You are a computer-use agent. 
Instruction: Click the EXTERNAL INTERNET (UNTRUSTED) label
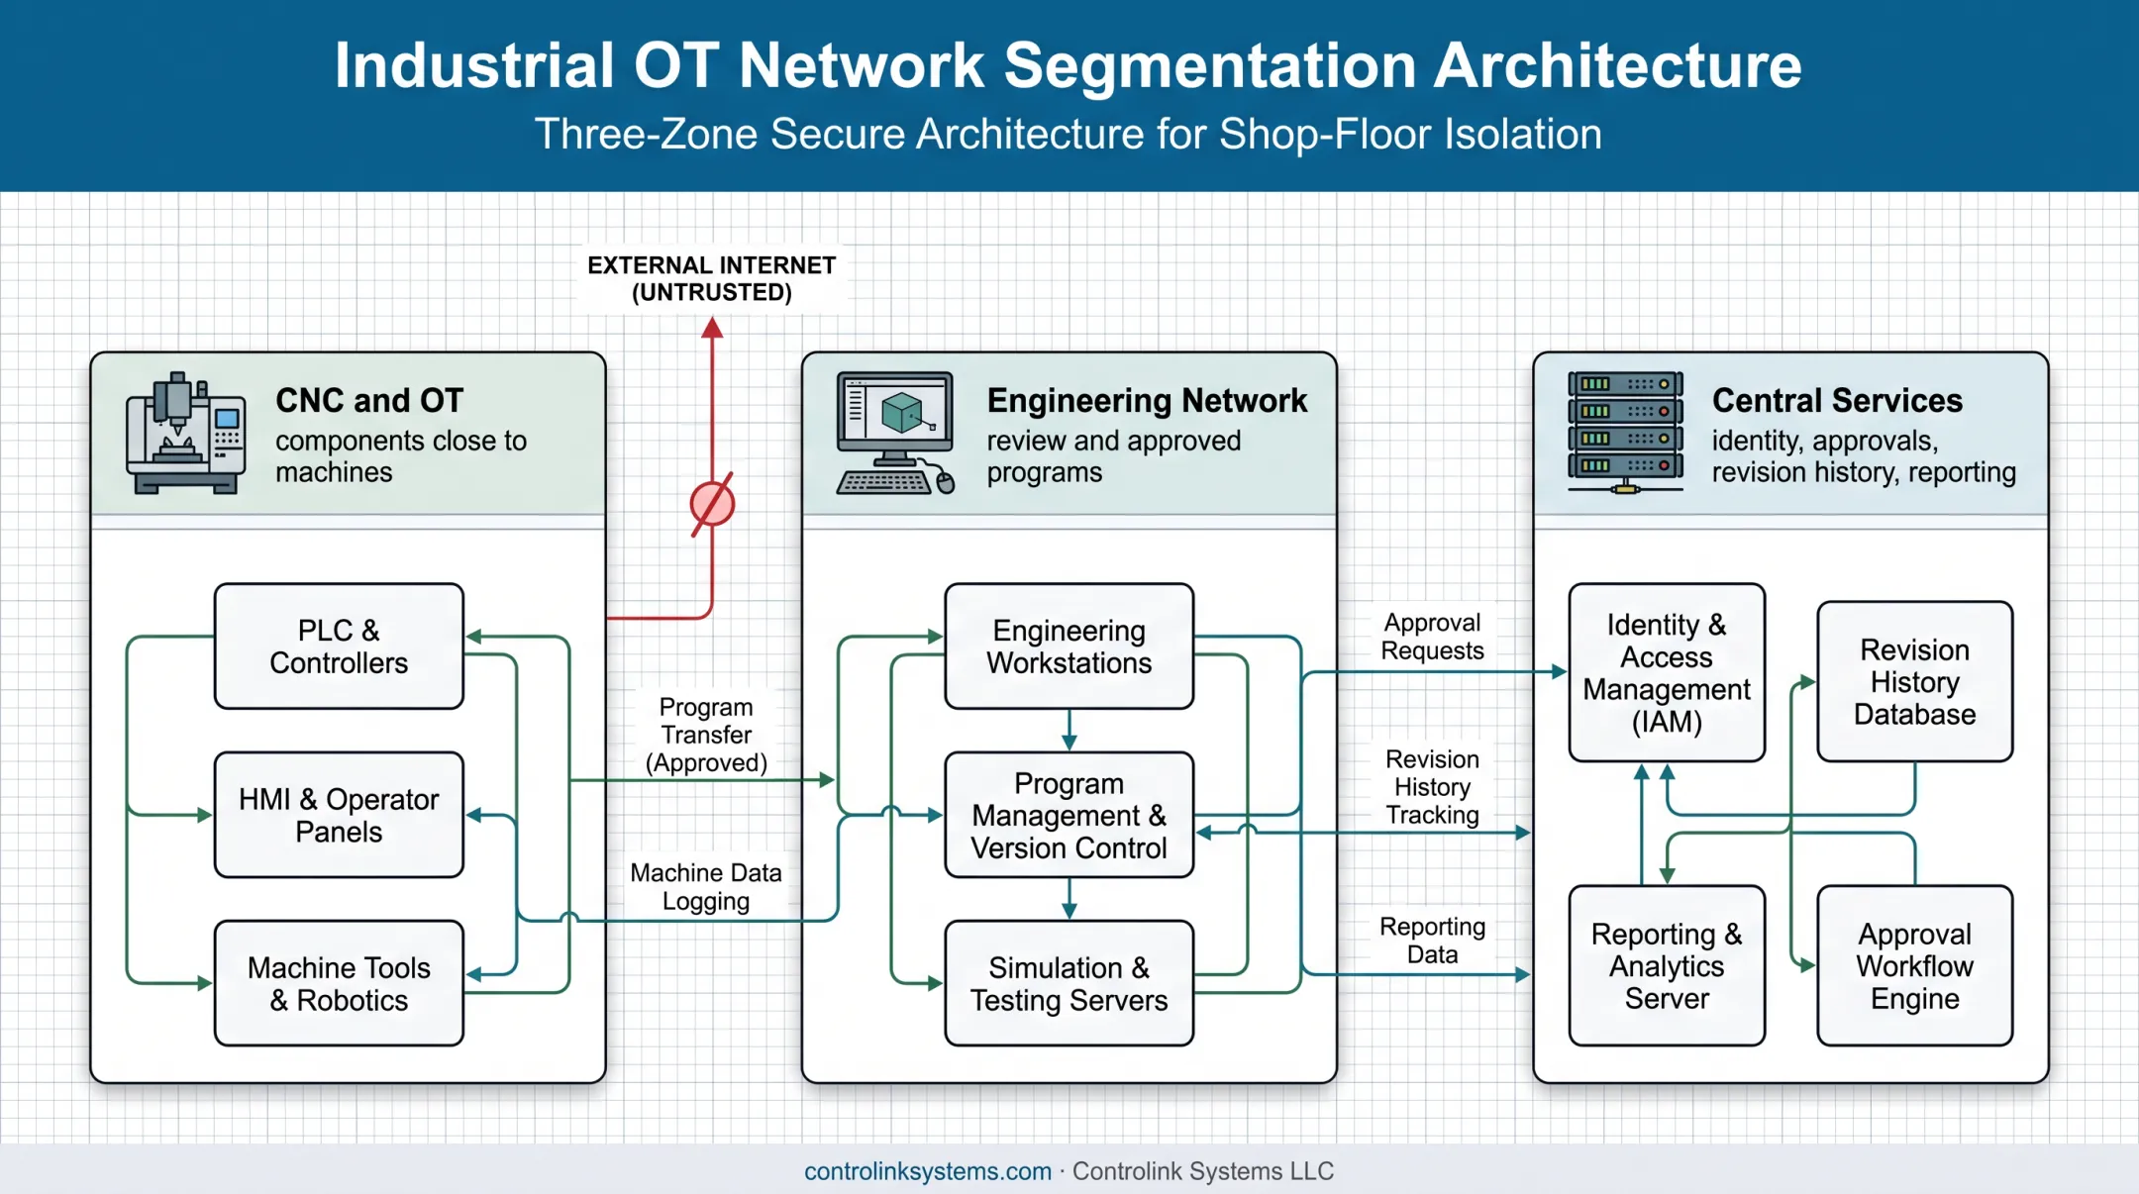point(712,279)
